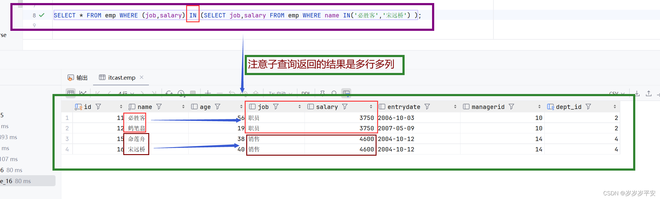Viewport: 660px width, 199px height.
Task: Select age cell 56
Action: coord(241,118)
